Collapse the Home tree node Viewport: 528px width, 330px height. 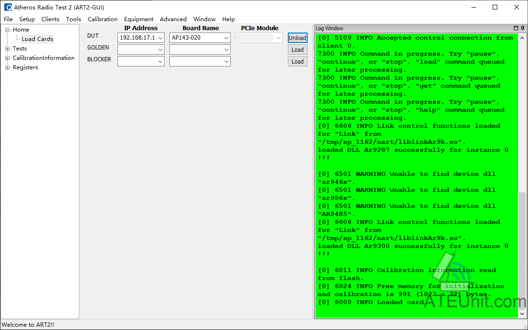[8, 30]
